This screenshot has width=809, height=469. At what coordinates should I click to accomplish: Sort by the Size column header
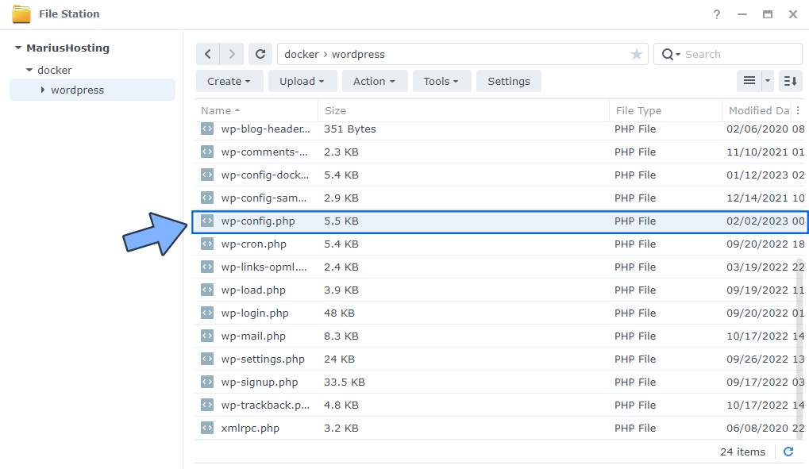tap(464, 110)
